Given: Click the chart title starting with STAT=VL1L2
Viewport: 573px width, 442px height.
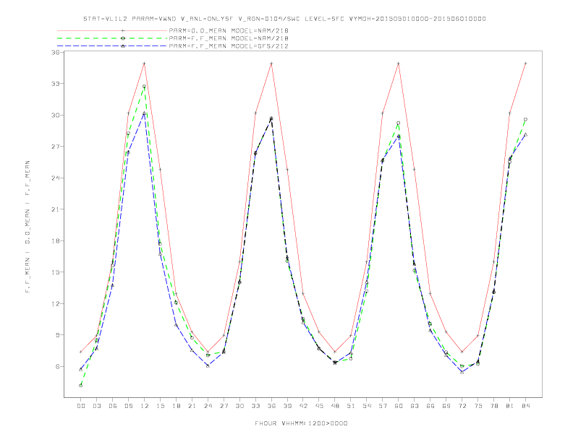Looking at the screenshot, I should click(x=284, y=19).
